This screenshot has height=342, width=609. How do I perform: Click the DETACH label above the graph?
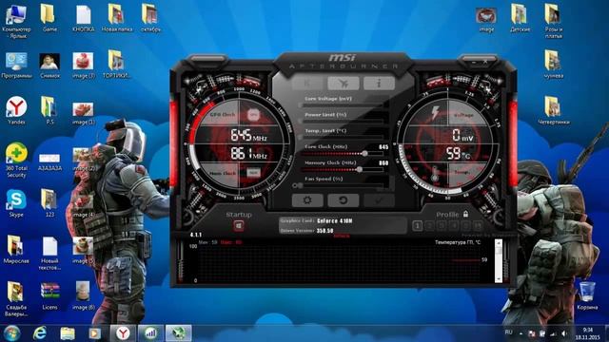click(x=342, y=236)
